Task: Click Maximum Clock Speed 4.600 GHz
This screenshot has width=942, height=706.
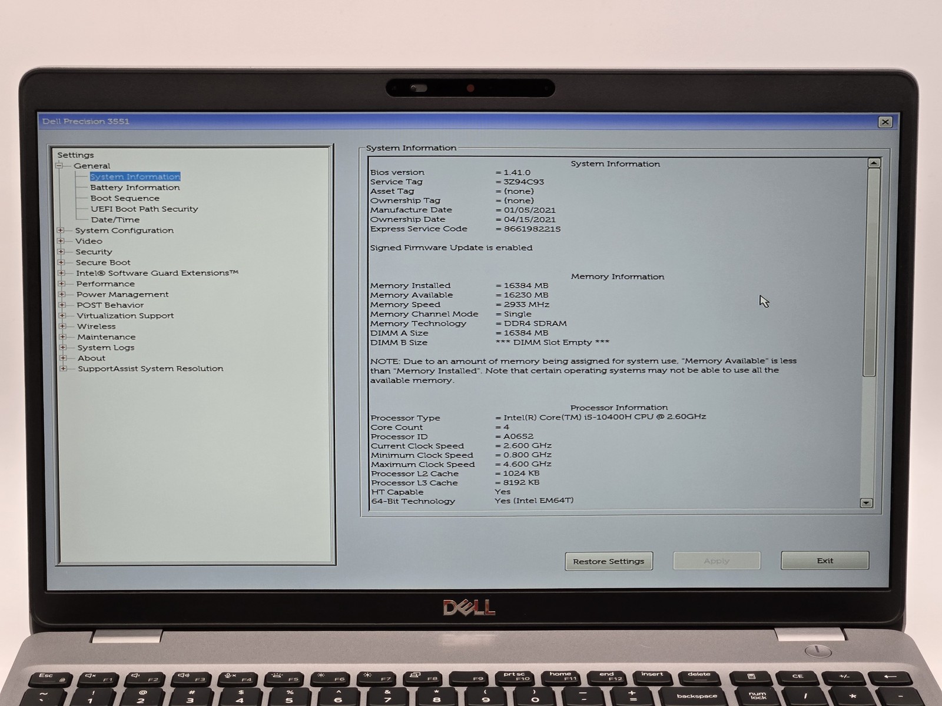Action: click(527, 464)
